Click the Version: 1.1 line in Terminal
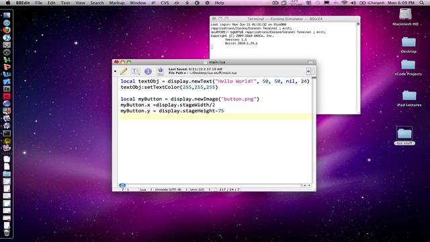Viewport: 430px width, 242px height. pyautogui.click(x=236, y=40)
